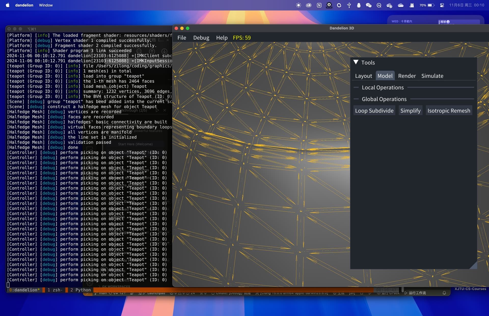Open Control Center icon

pyautogui.click(x=442, y=5)
